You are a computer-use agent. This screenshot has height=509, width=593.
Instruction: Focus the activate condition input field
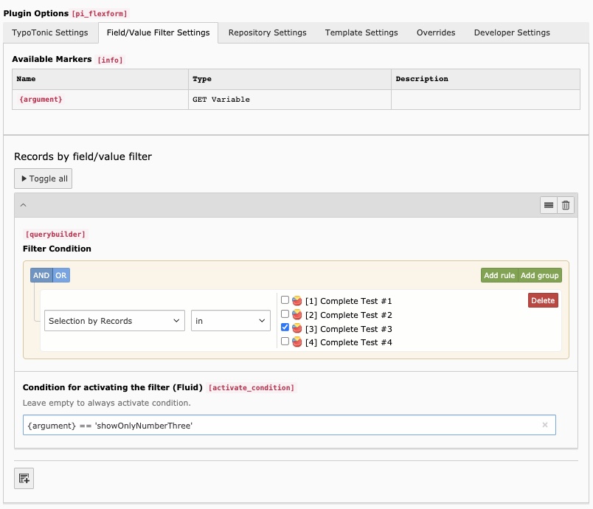(289, 425)
